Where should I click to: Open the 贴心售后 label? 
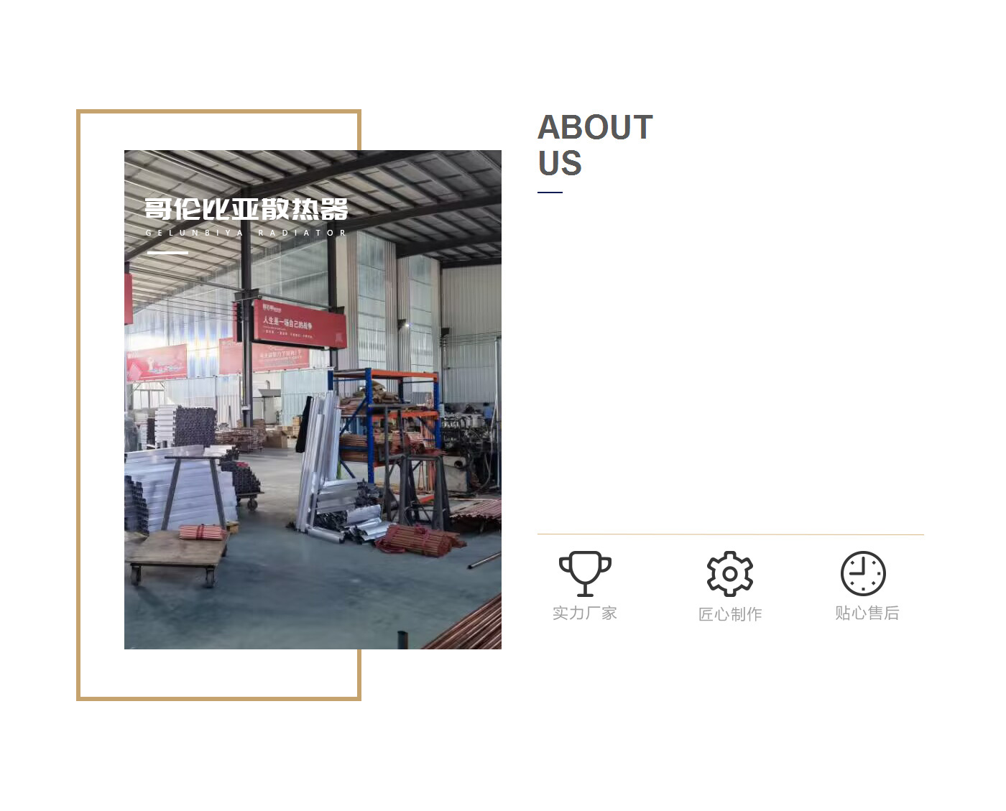point(867,613)
